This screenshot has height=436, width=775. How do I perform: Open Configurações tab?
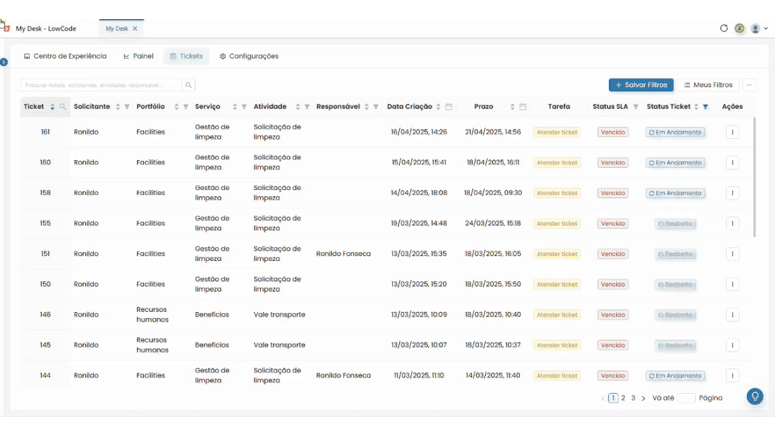coord(249,57)
